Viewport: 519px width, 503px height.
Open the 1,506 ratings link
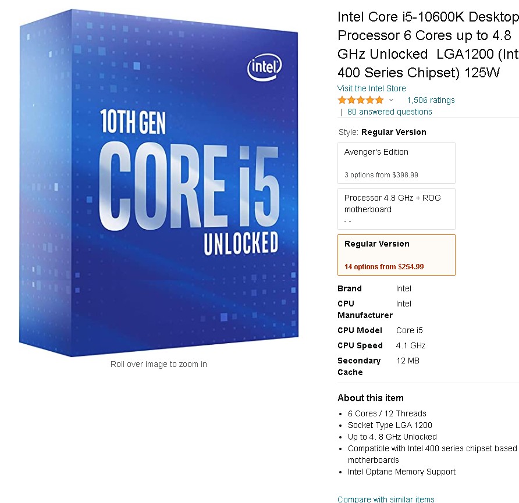coord(431,100)
